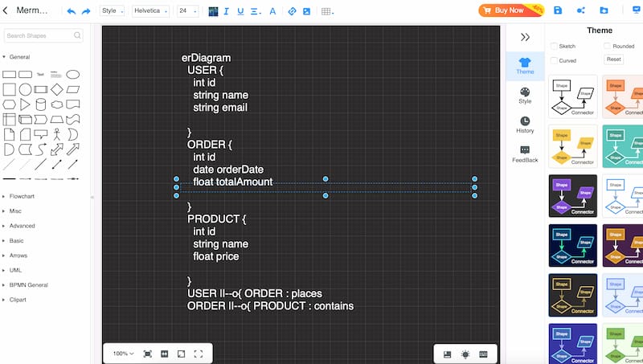643x364 pixels.
Task: Click the fullscreen icon in bottom toolbar
Action: point(199,354)
